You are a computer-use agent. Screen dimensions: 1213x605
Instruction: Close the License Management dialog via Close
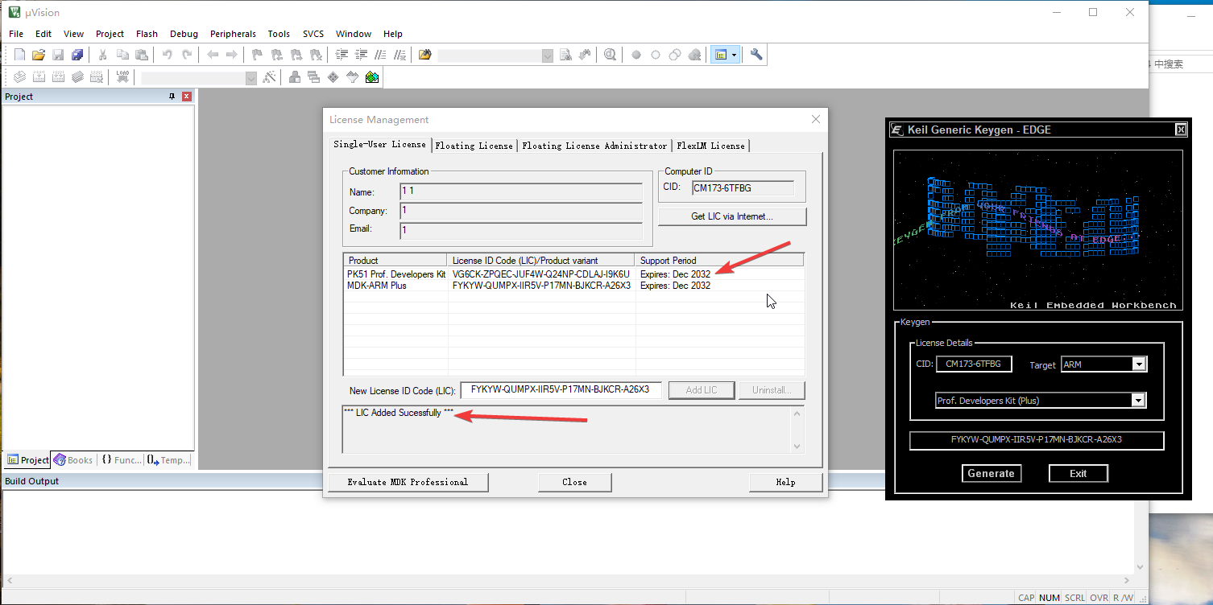574,482
